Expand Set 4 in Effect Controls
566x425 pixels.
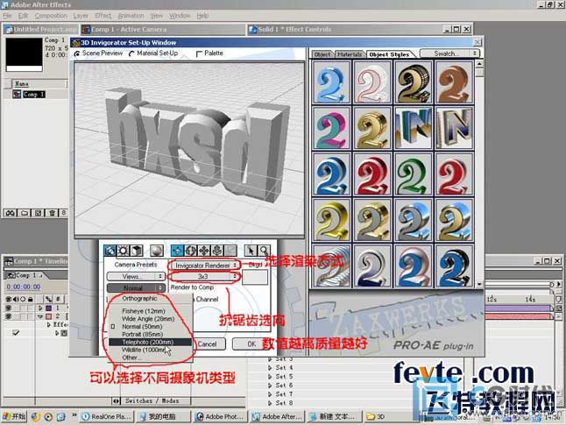pyautogui.click(x=270, y=368)
